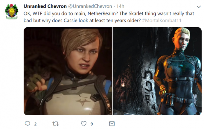Reply to the tweet via speech bubble icon
This screenshot has height=129, width=204.
click(x=27, y=123)
